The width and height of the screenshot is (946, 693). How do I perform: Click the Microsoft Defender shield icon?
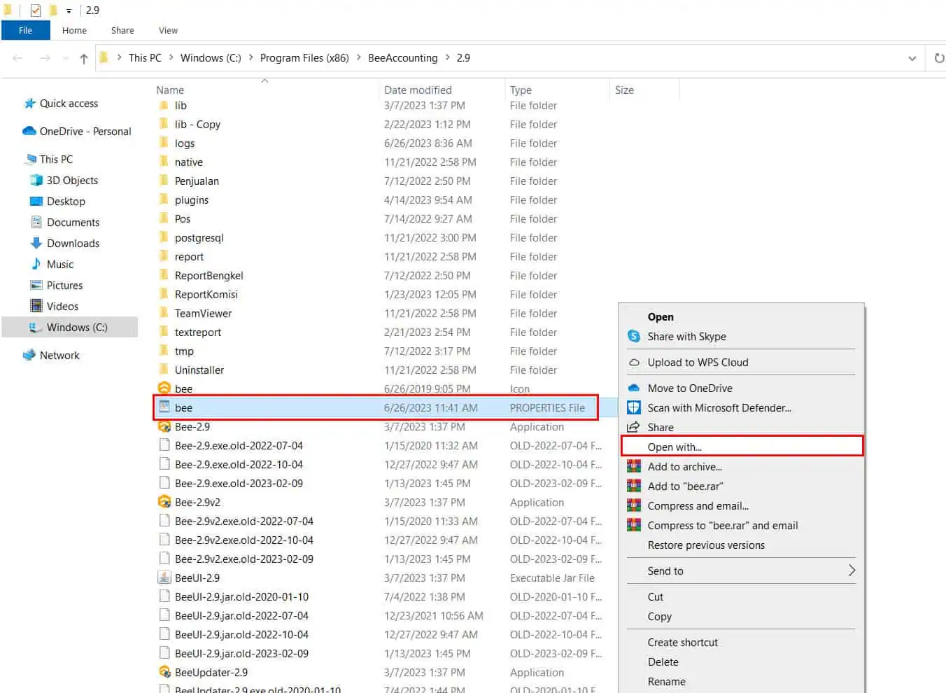tap(634, 407)
